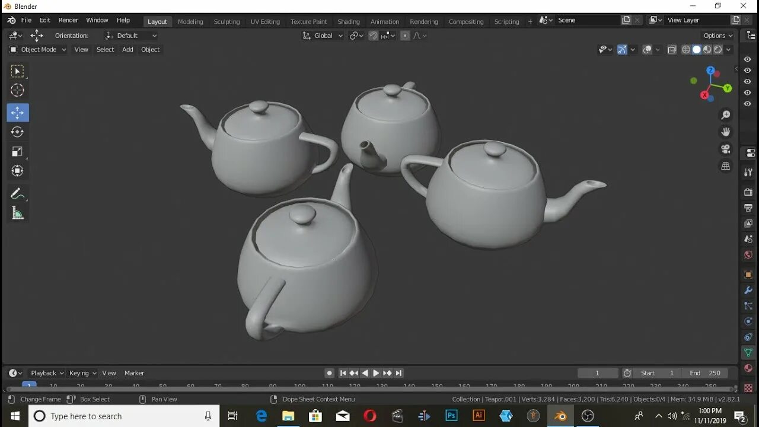Switch to the Shading workspace tab

tap(349, 21)
